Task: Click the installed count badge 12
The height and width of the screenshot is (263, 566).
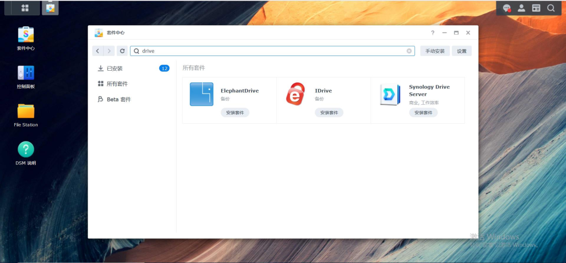Action: click(164, 69)
